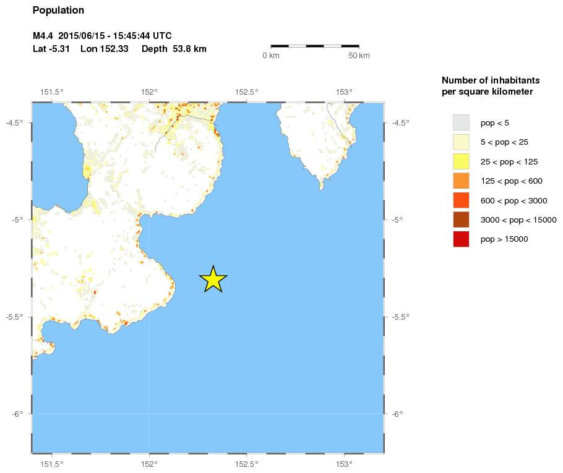The height and width of the screenshot is (473, 563).
Task: Click the 'Lat -5.31' coordinate text
Action: (x=49, y=49)
